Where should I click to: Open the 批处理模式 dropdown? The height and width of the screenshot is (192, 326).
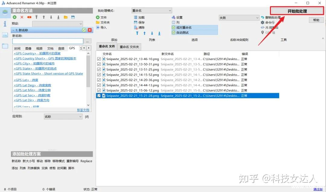(152, 11)
